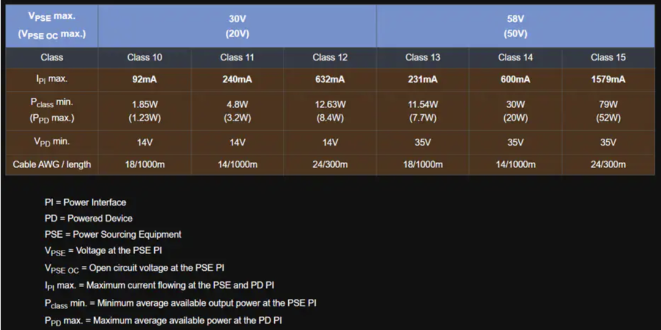Click the 'PI = Power Interface' legend line

(x=85, y=202)
